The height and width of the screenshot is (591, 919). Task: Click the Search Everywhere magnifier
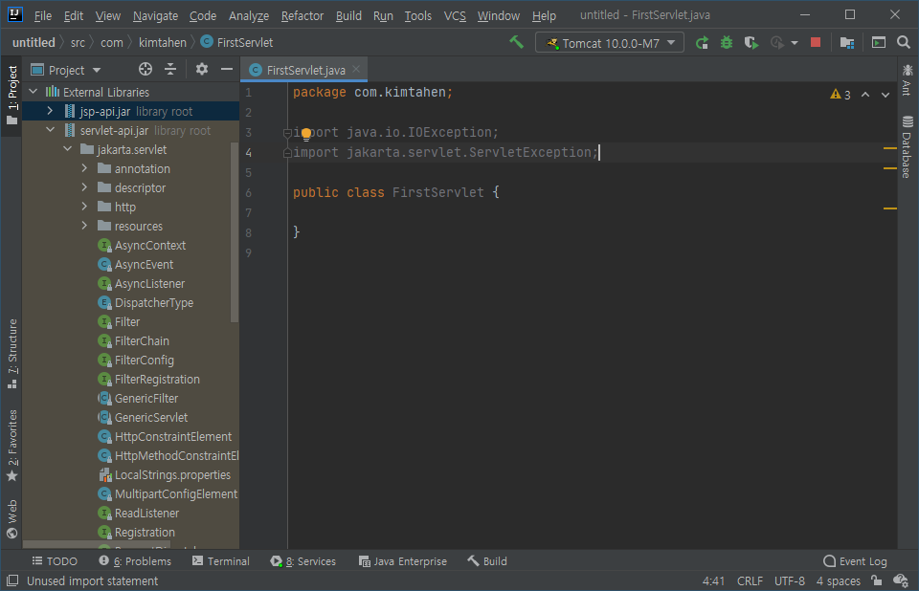[903, 42]
